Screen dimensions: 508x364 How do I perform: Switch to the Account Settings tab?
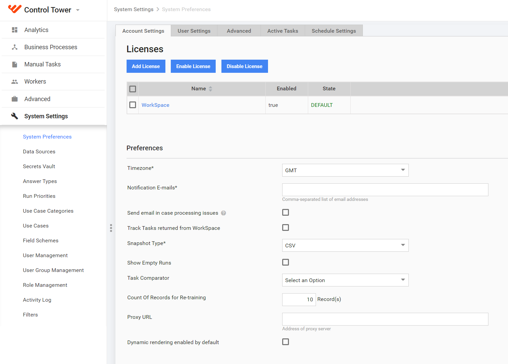coord(143,31)
